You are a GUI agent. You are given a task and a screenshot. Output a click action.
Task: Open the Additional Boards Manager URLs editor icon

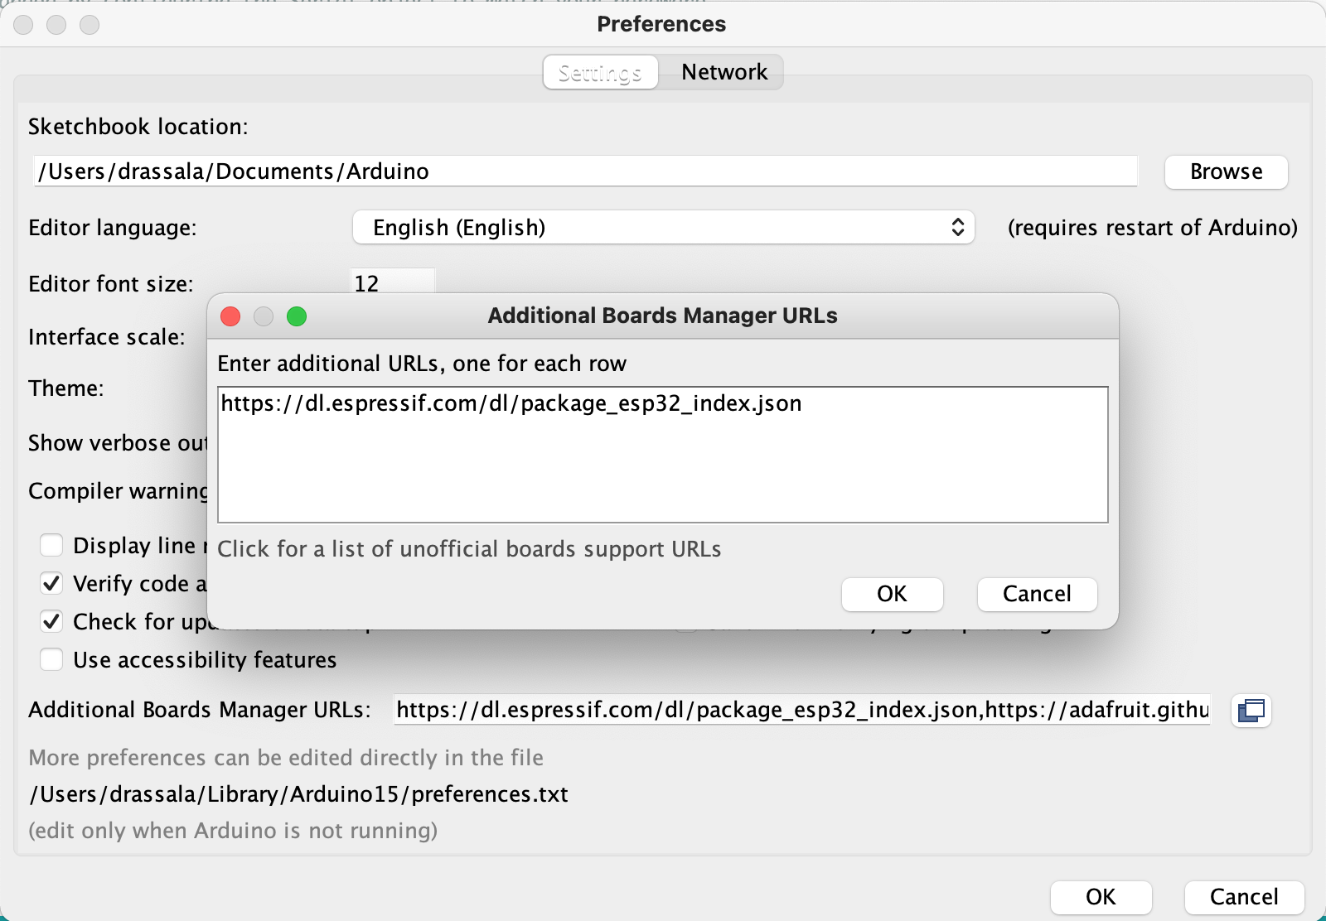pos(1251,711)
